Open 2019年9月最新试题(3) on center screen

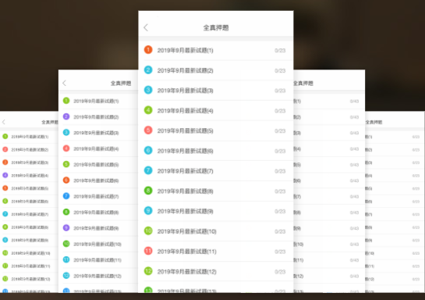tap(216, 91)
